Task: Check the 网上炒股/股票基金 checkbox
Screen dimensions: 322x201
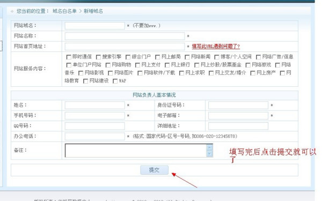Action: coord(197,65)
